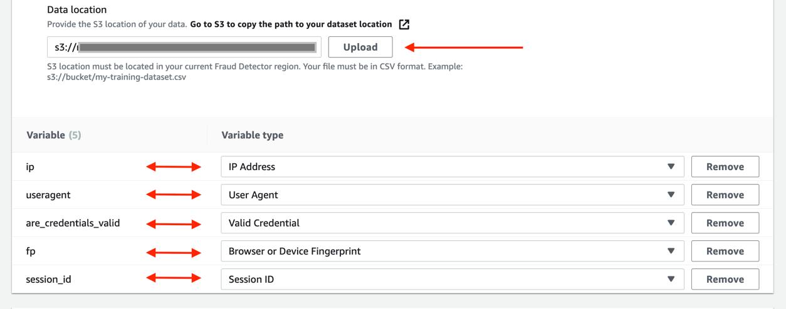Select the useragent variable name

(48, 195)
